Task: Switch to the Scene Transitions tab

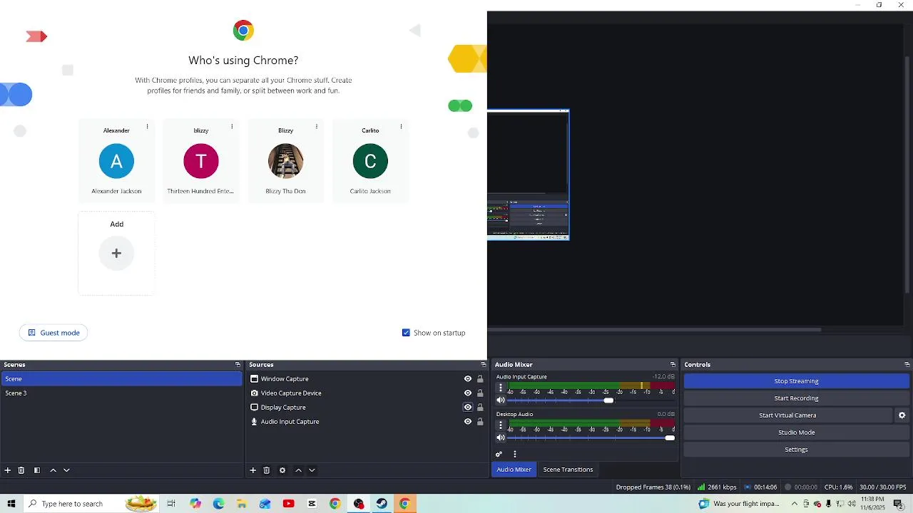Action: click(568, 470)
